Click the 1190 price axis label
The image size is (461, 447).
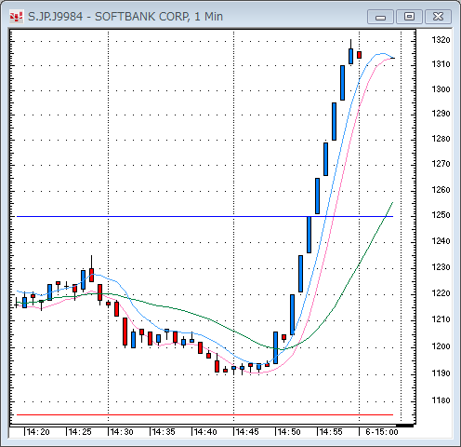[441, 373]
